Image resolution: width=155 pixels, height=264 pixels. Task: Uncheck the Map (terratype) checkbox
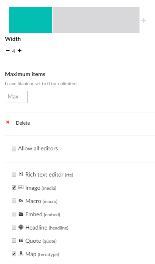click(14, 254)
